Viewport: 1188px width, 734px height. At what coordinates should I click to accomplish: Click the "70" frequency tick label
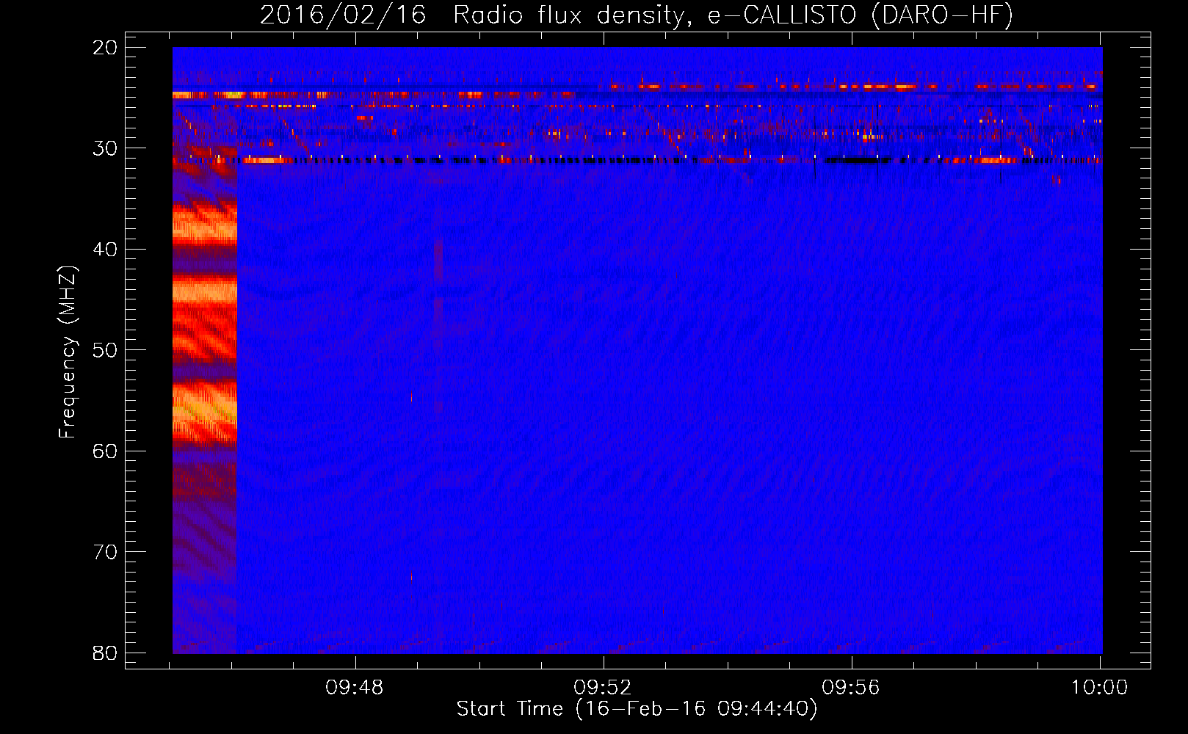click(x=105, y=552)
